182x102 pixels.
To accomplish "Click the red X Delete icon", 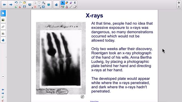I will (x=35, y=7).
